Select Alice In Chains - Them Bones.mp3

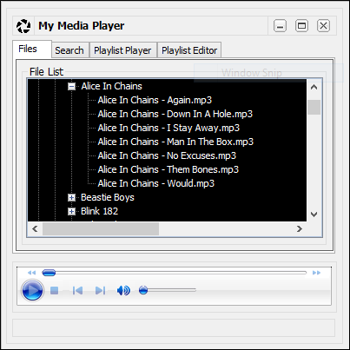coord(168,169)
